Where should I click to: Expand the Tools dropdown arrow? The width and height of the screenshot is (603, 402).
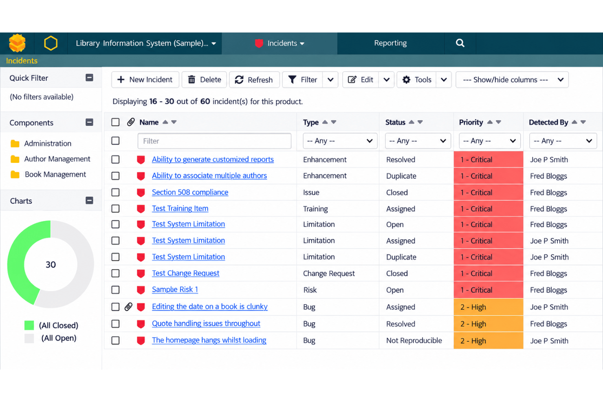click(x=444, y=80)
